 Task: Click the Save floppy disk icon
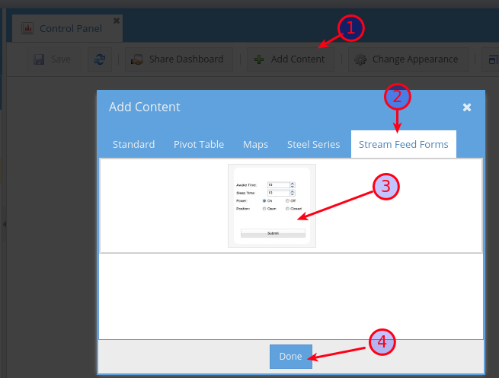[39, 59]
